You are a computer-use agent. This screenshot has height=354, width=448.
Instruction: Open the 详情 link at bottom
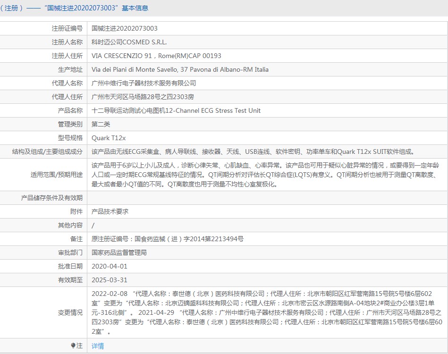(x=98, y=346)
